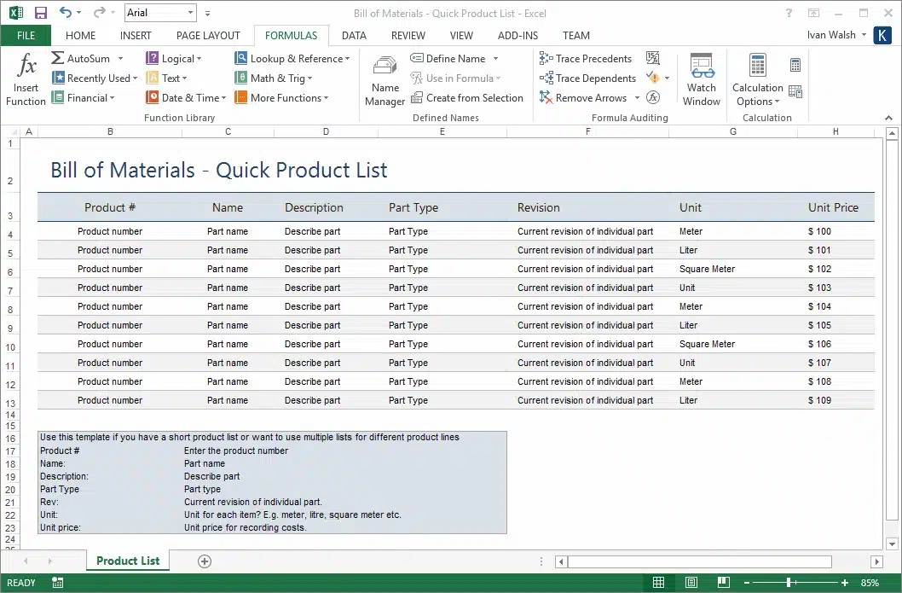Expand the AutoSum dropdown arrow

pyautogui.click(x=121, y=58)
